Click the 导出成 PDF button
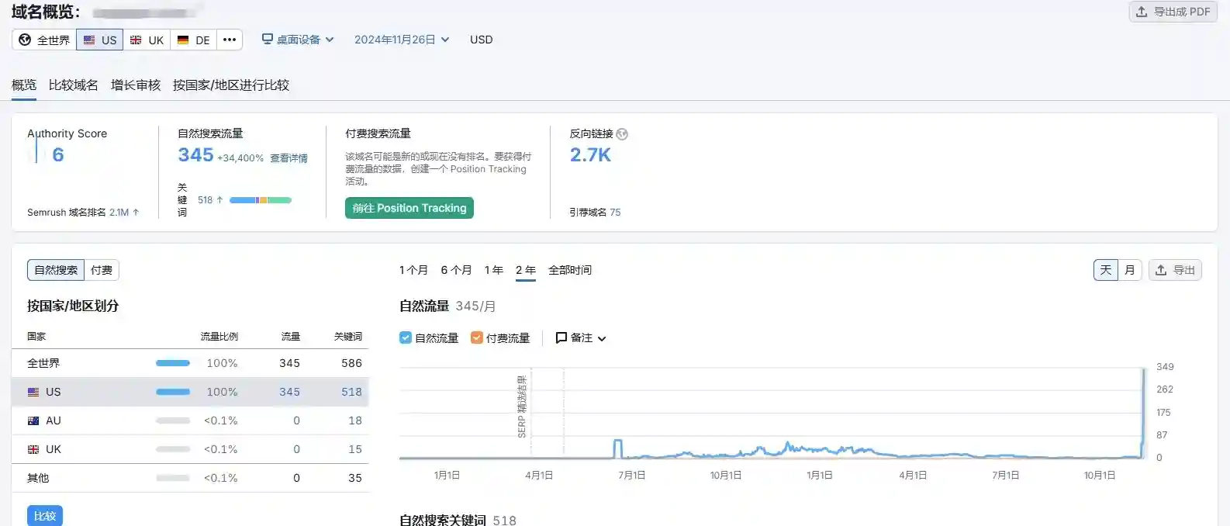Viewport: 1230px width, 526px height. pos(1173,12)
